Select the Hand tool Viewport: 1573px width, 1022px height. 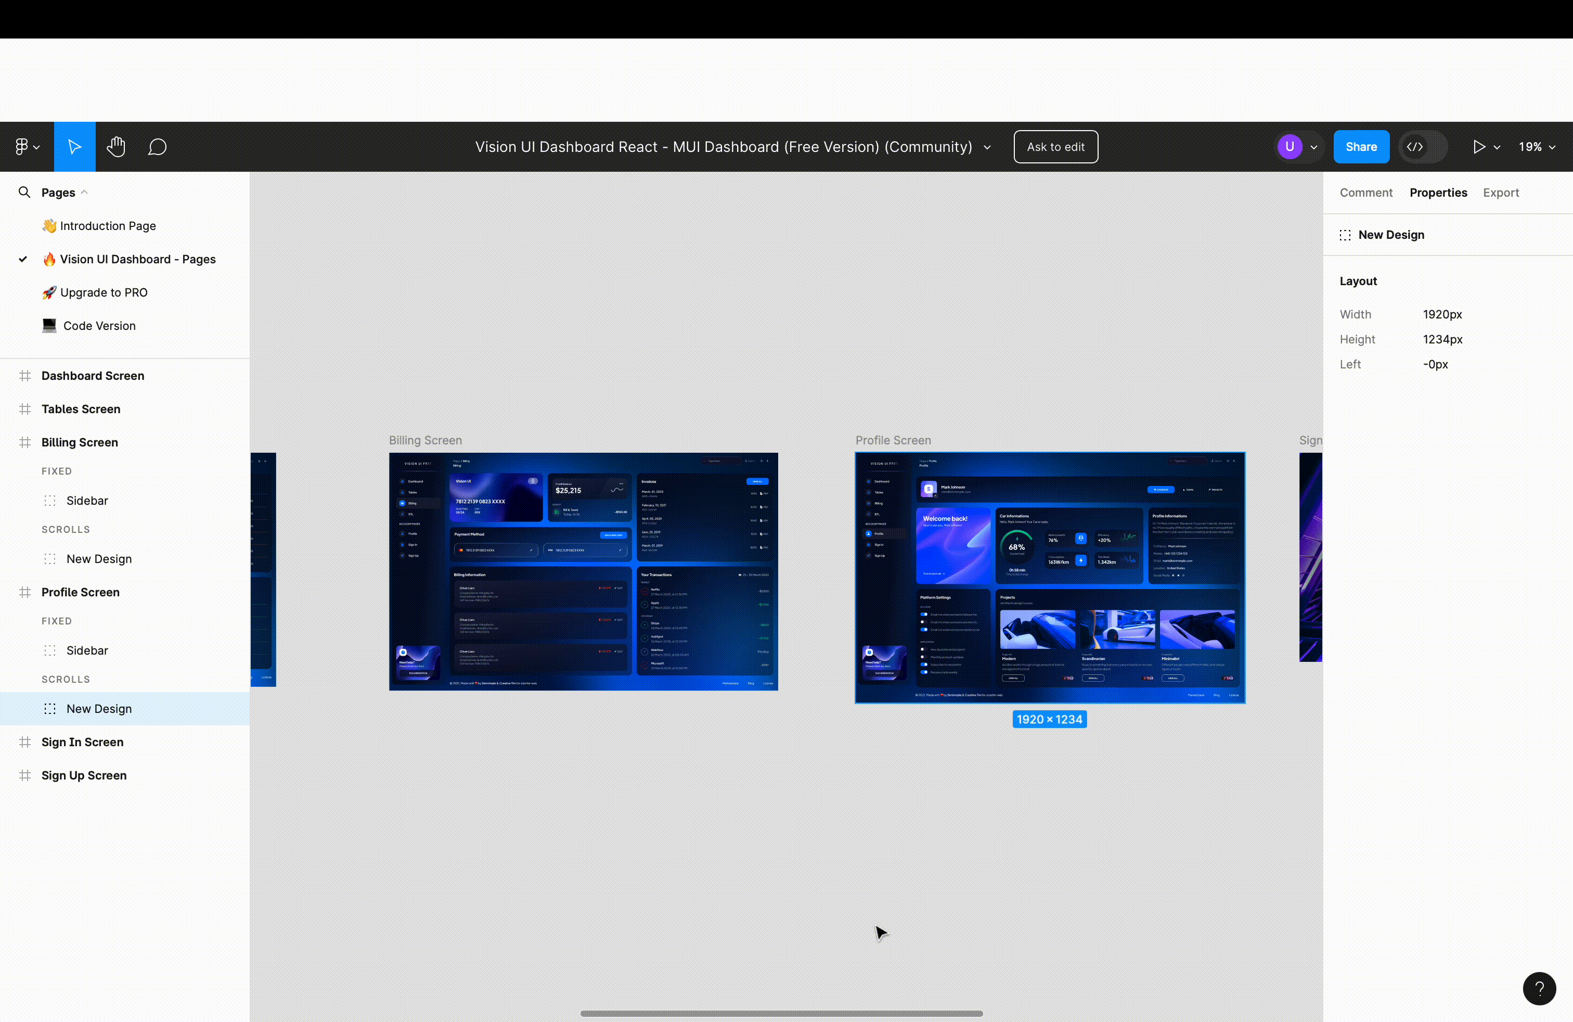[115, 147]
